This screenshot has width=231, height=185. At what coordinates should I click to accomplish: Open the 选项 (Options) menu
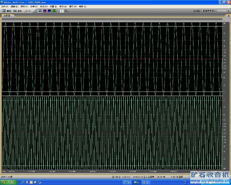pos(63,6)
